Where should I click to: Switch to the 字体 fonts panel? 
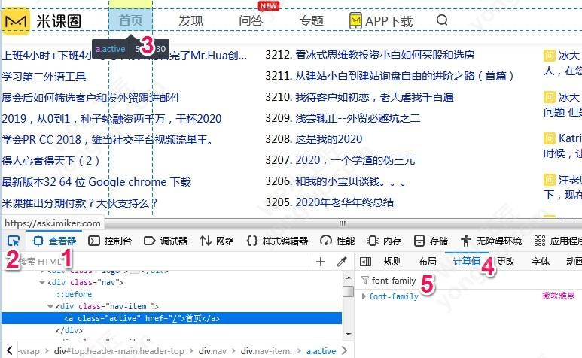pyautogui.click(x=540, y=261)
